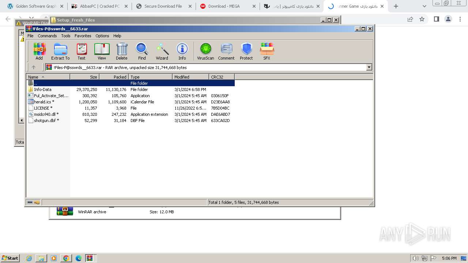Sort by the Type column header
The width and height of the screenshot is (468, 263).
[151, 77]
